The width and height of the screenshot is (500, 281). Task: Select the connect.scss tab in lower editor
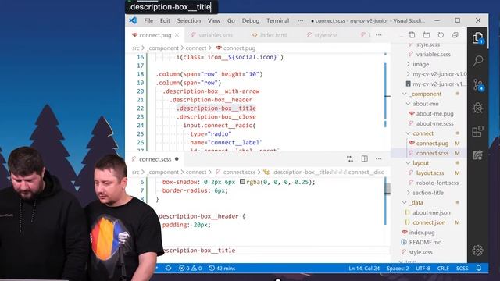(155, 159)
